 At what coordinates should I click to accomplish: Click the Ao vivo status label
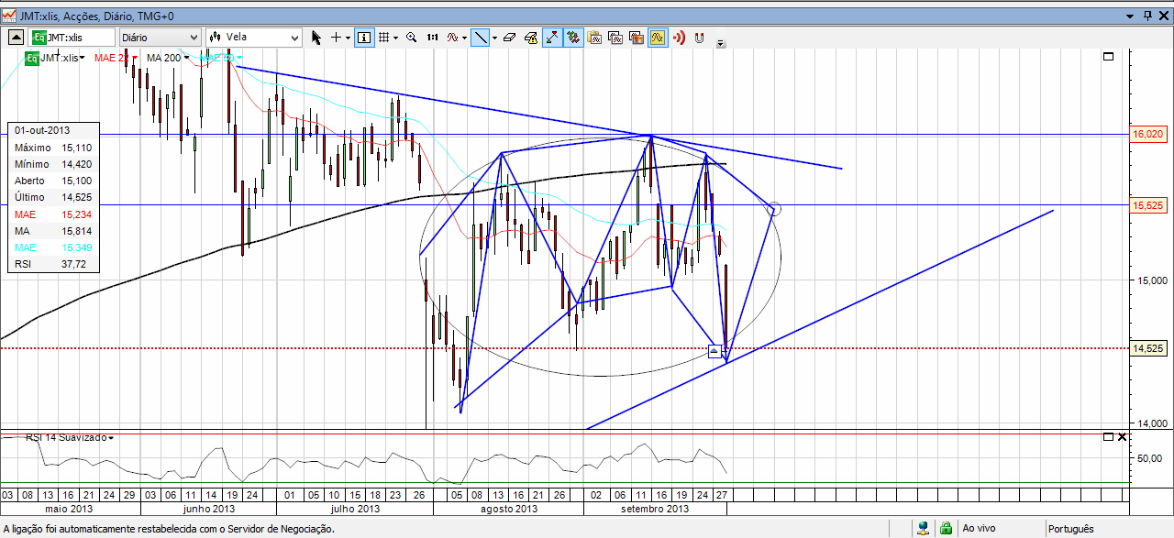click(979, 529)
